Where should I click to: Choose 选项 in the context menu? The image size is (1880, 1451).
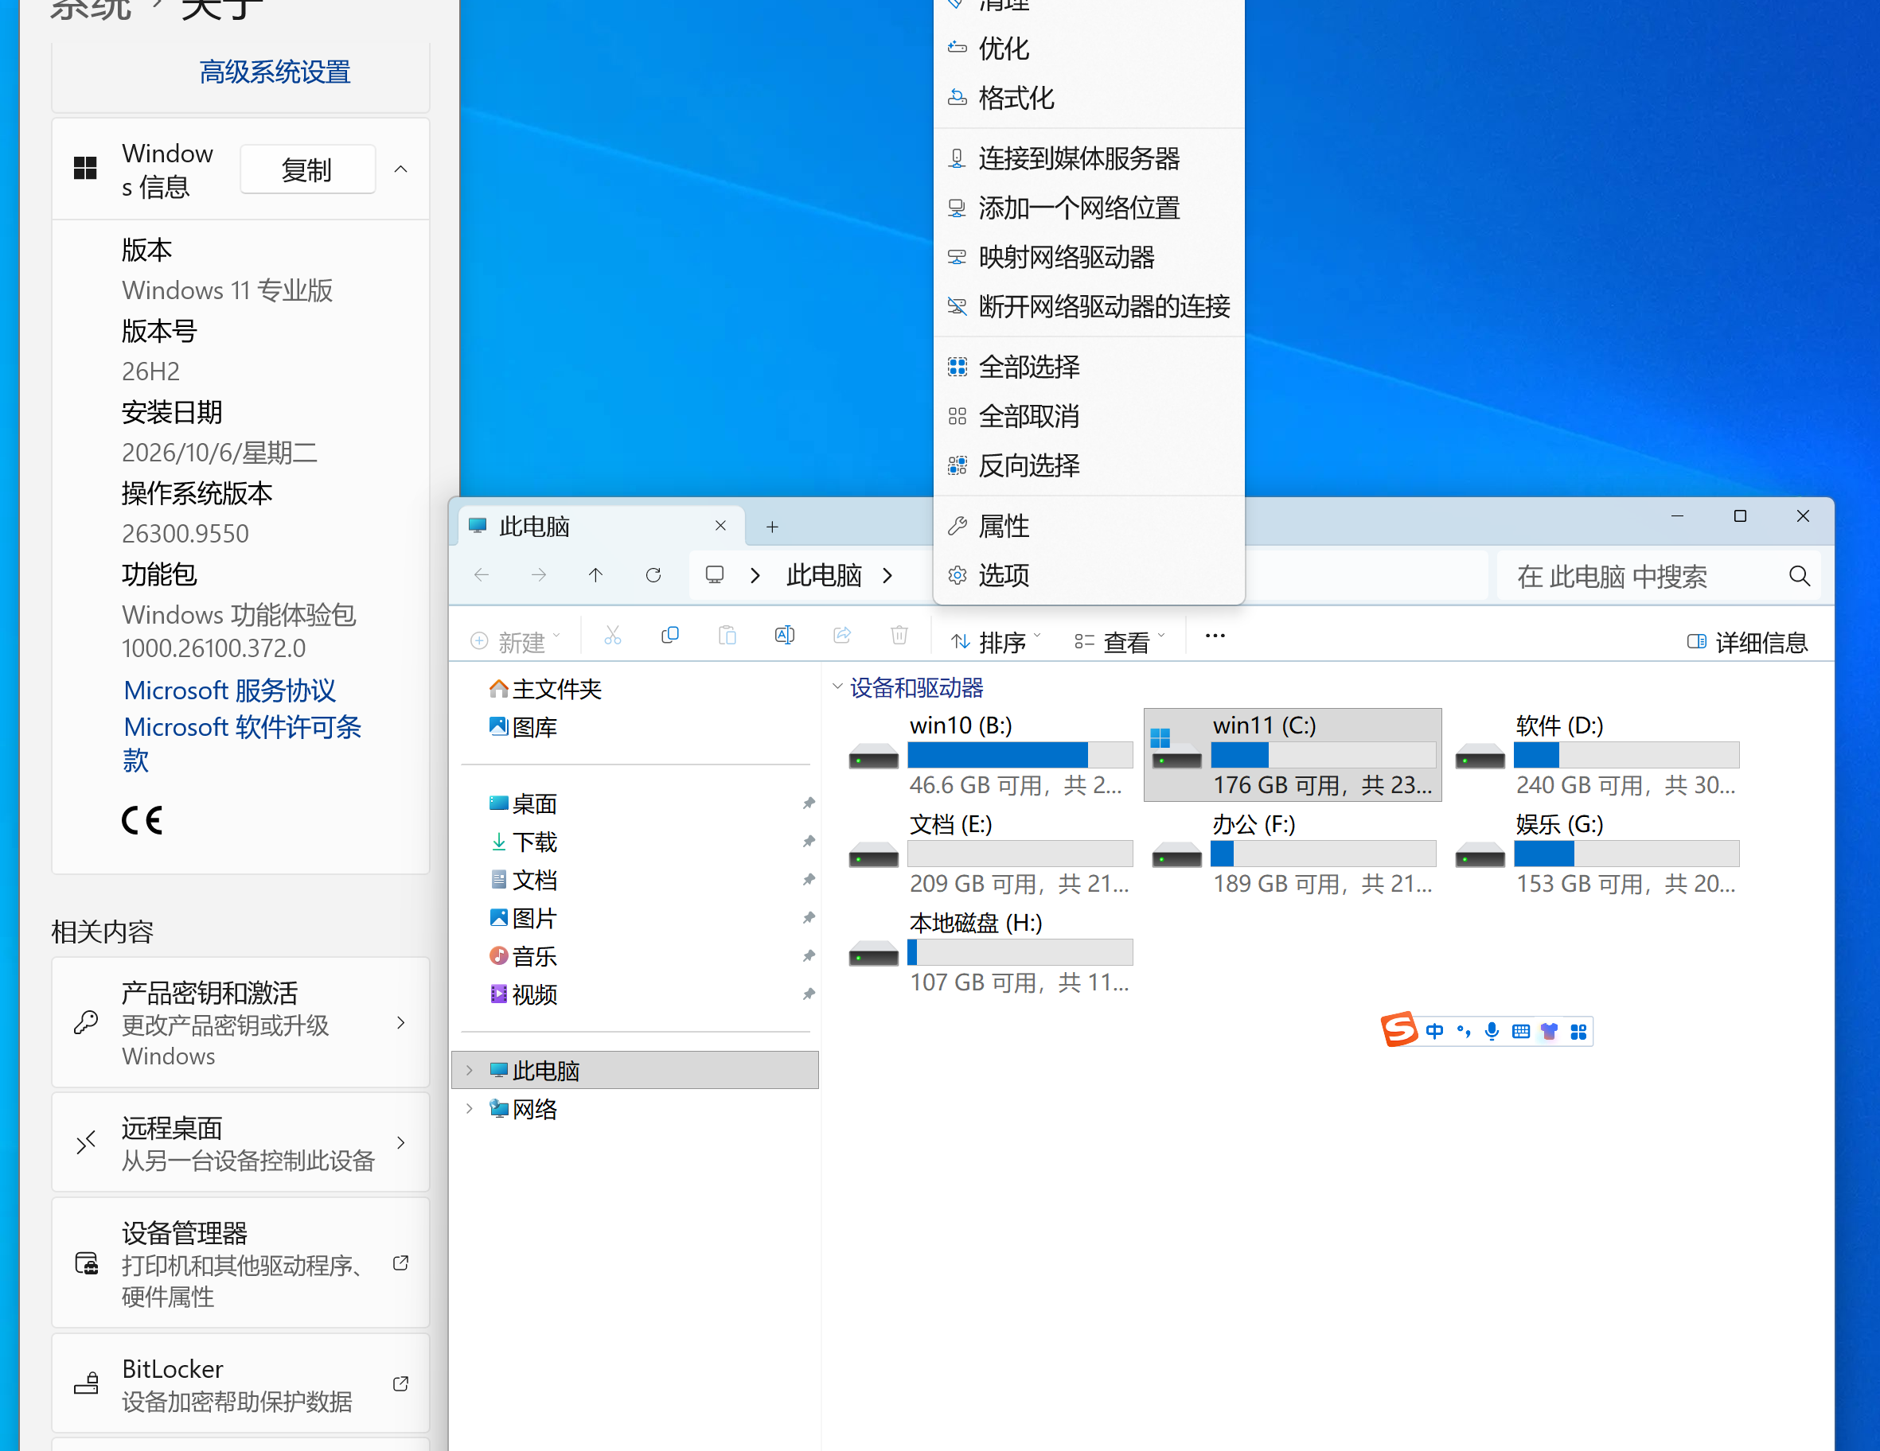pyautogui.click(x=1089, y=575)
